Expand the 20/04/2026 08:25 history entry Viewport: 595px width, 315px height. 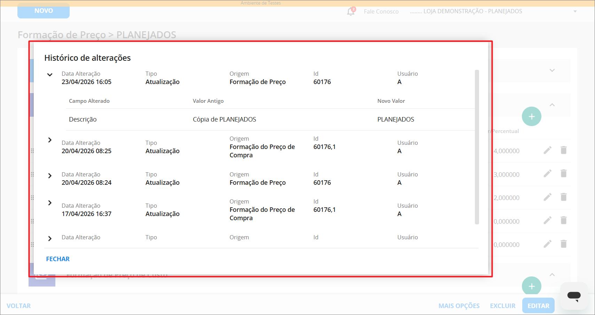50,140
